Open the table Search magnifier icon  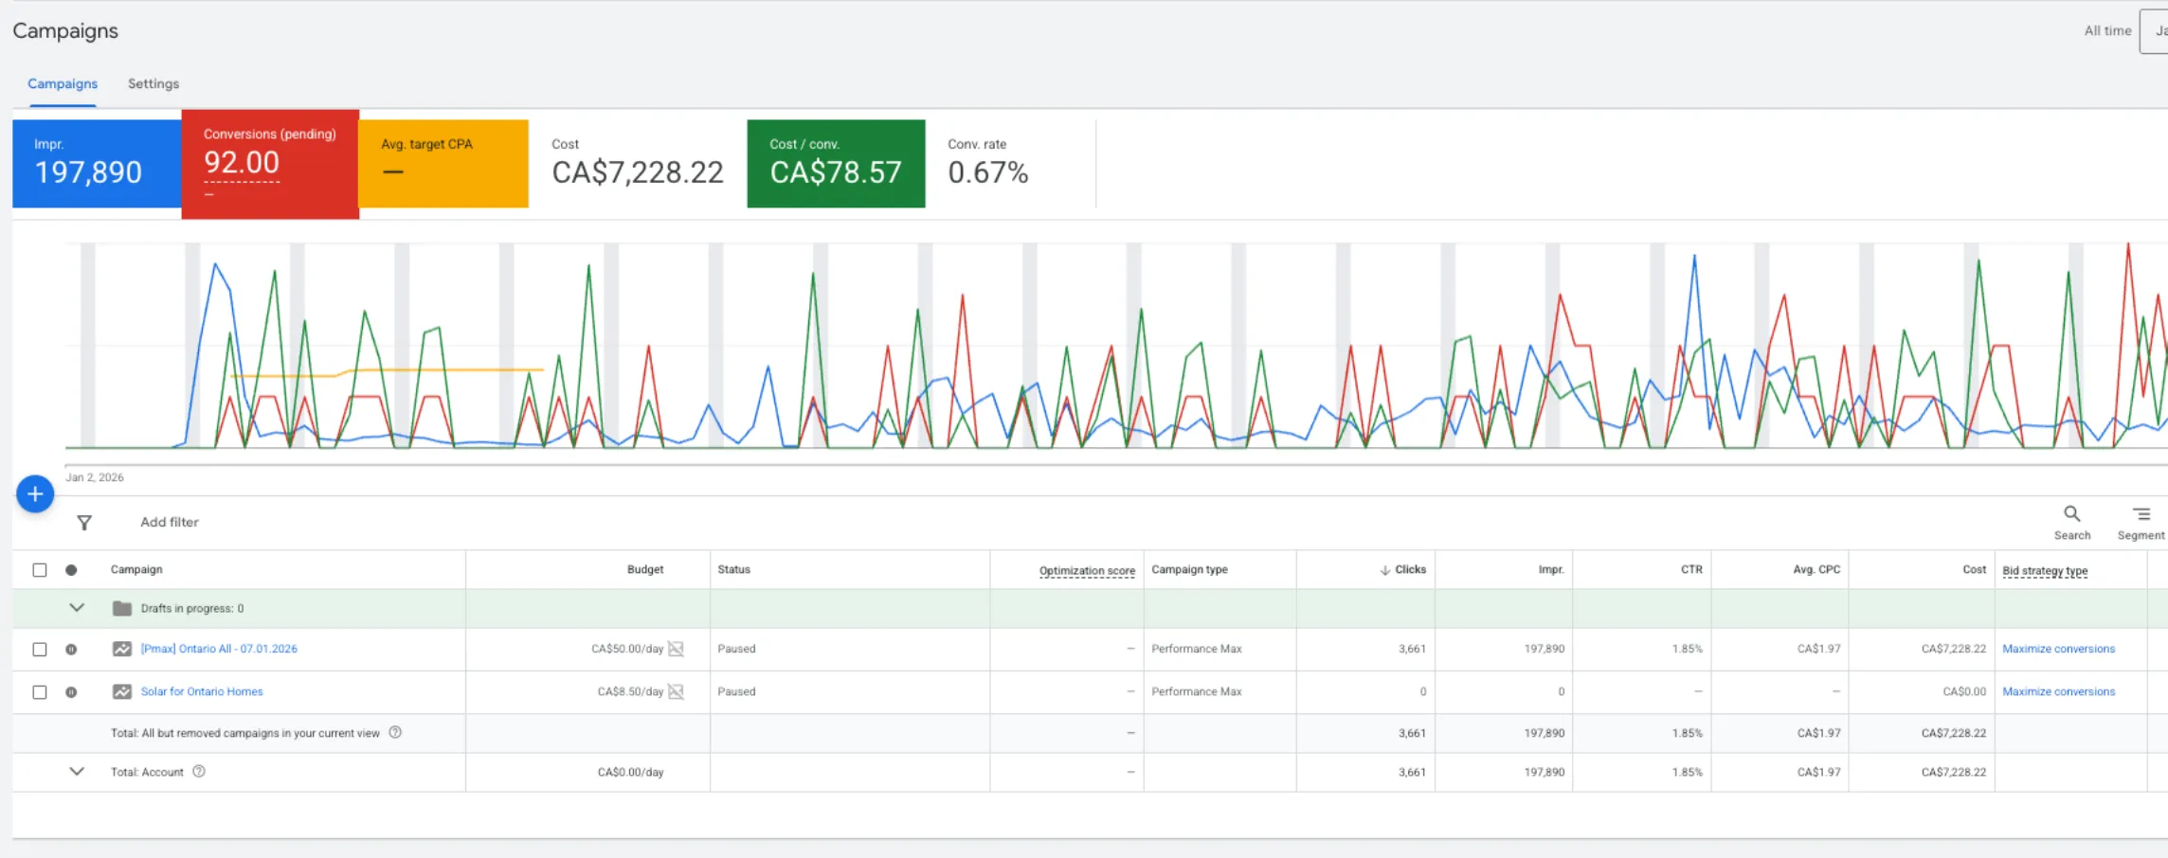[2071, 513]
